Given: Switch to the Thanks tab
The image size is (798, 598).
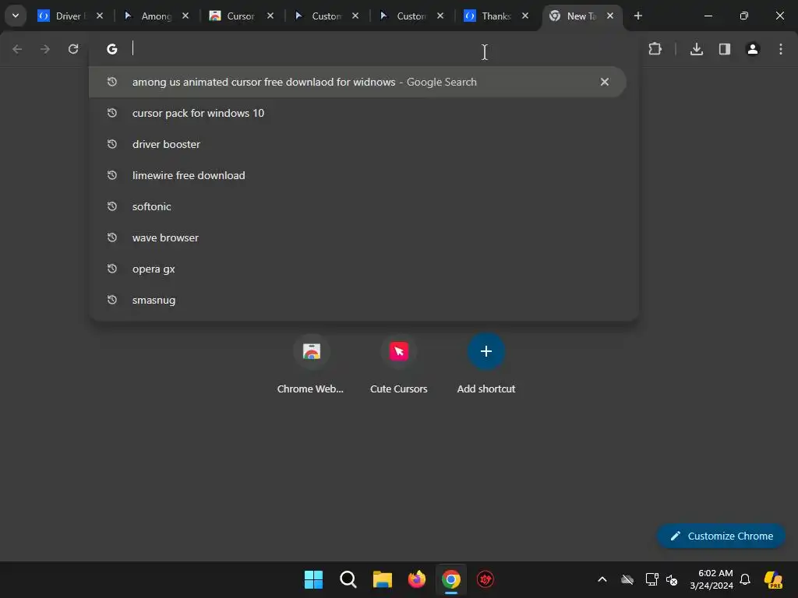Looking at the screenshot, I should pyautogui.click(x=496, y=16).
